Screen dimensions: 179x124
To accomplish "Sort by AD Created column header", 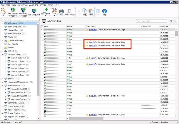I will 167,26.
